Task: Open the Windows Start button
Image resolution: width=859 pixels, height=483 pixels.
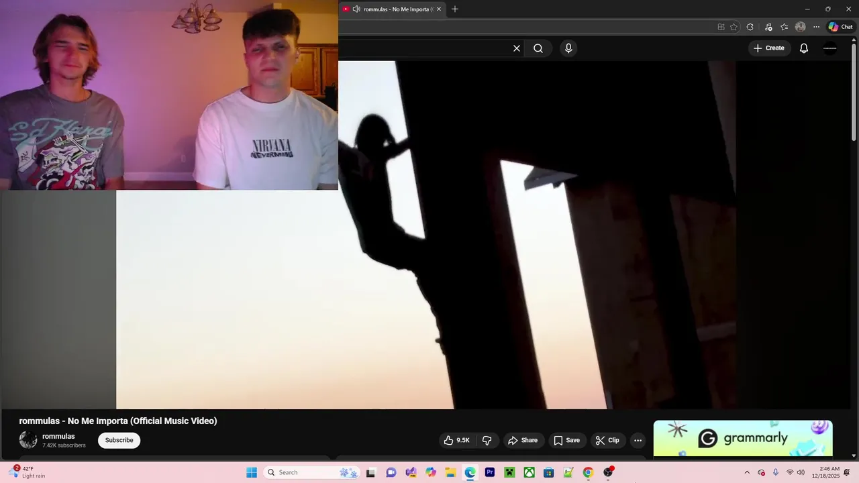Action: (252, 472)
